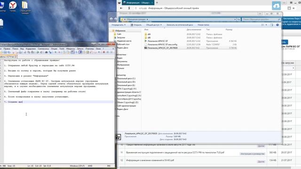Open the Макросы menu in Notepad++
301x169 pixels.
click(71, 49)
